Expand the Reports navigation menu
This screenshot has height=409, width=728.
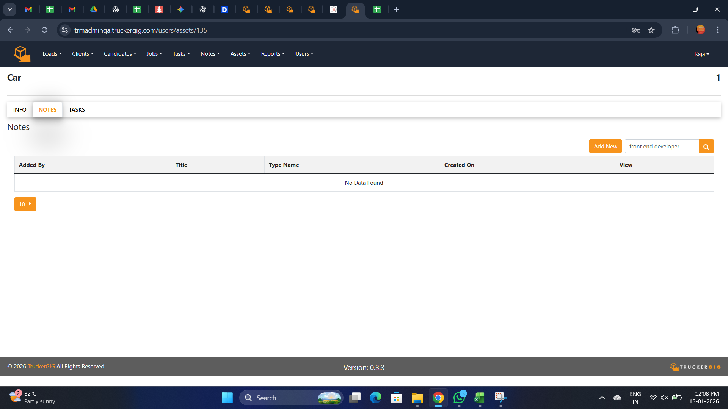(273, 54)
